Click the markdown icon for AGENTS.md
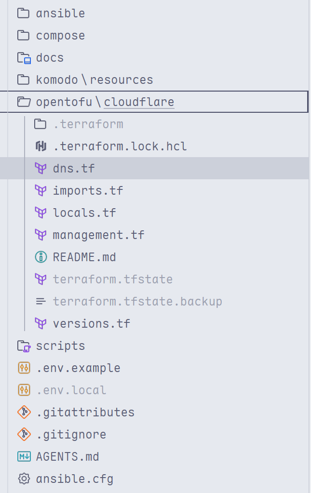 click(24, 456)
